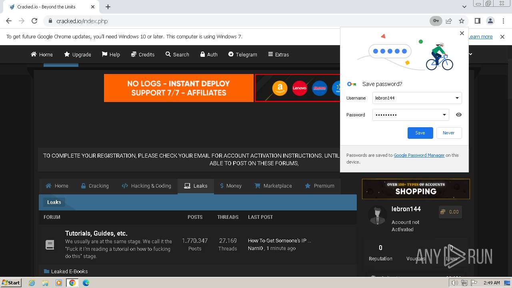512x288 pixels.
Task: Open Upgrade in the top navigation
Action: pos(77,54)
